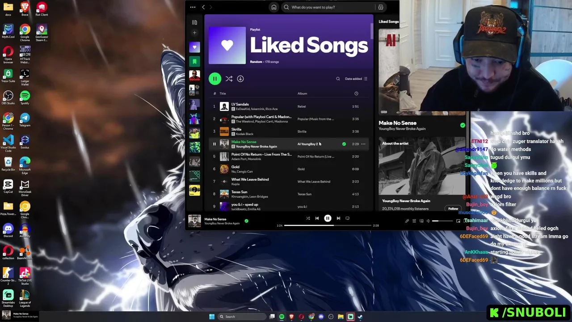Open the Spotify three-dot app menu
The image size is (572, 322).
click(x=193, y=7)
